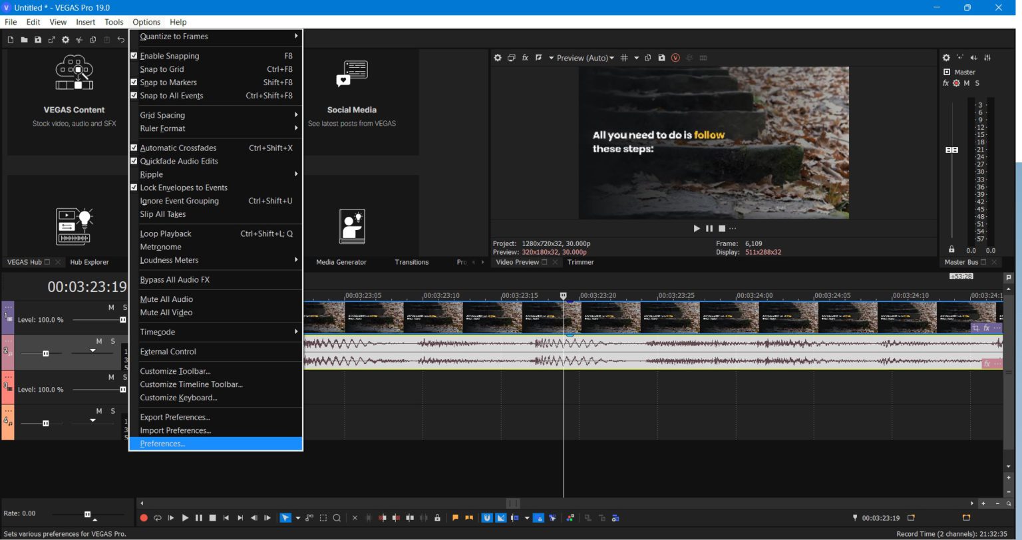
Task: Select Customize Toolbar menu entry
Action: point(216,371)
